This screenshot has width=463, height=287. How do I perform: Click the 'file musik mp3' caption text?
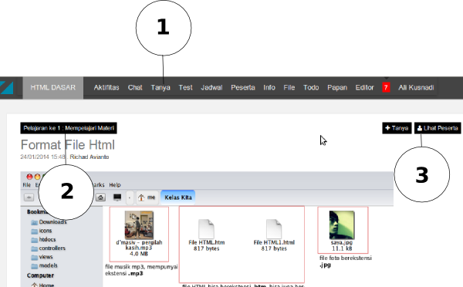coord(141,270)
